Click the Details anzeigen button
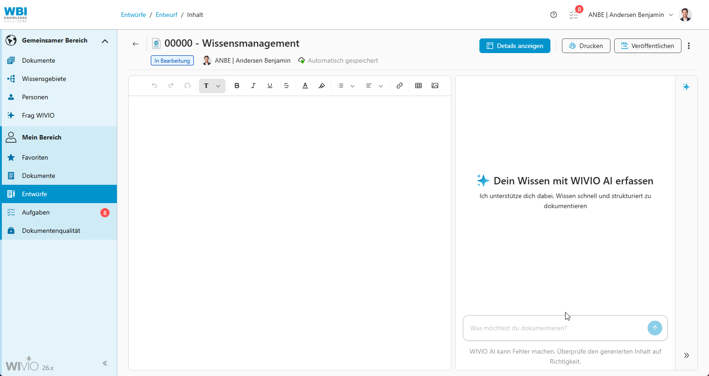The height and width of the screenshot is (376, 709). (515, 46)
